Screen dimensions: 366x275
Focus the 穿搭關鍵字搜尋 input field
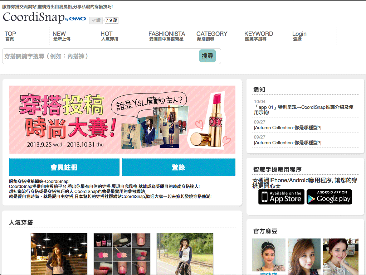click(101, 56)
